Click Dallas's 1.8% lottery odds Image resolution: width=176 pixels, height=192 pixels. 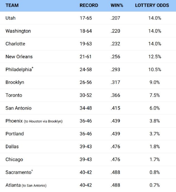point(154,147)
